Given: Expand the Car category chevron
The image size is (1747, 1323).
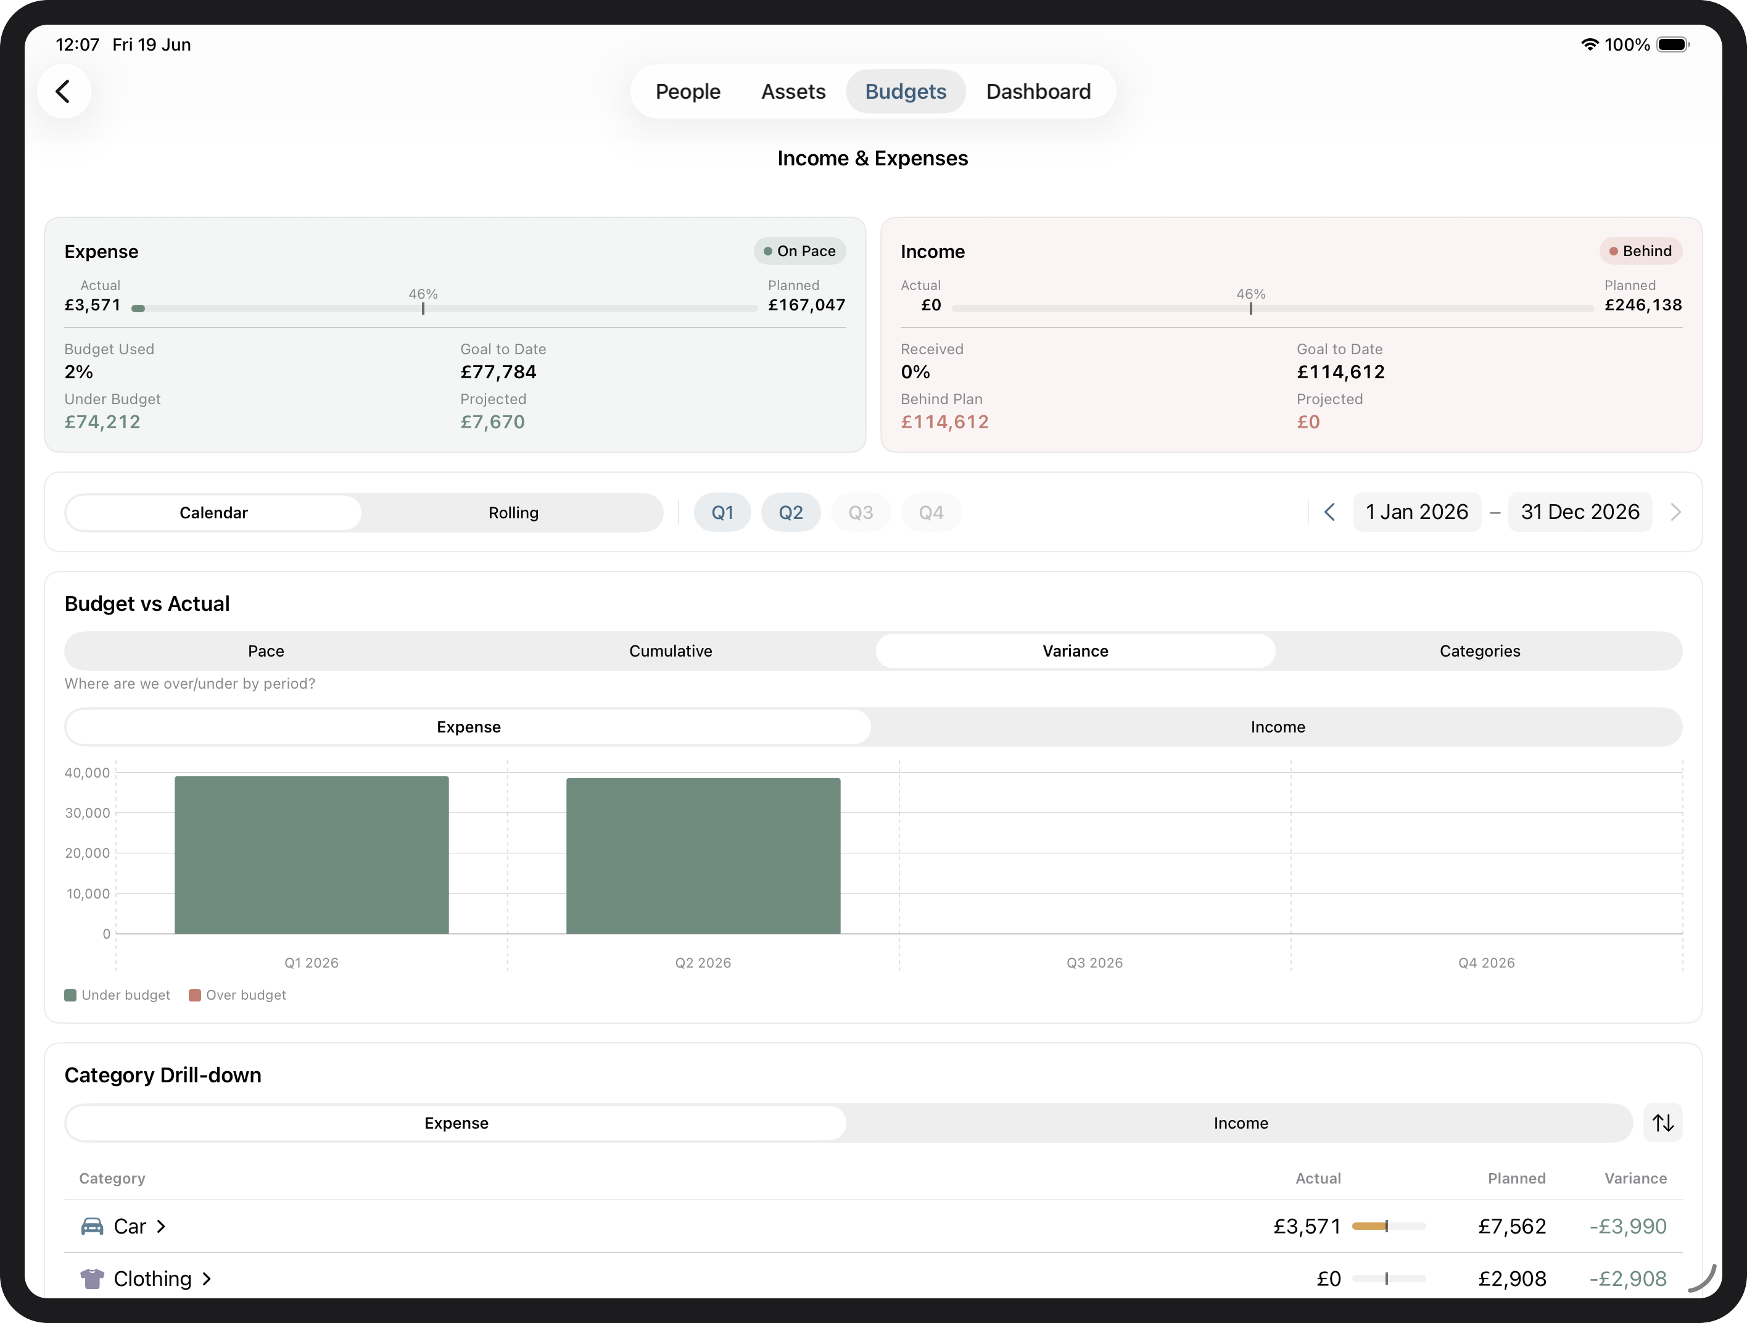Looking at the screenshot, I should (x=161, y=1226).
